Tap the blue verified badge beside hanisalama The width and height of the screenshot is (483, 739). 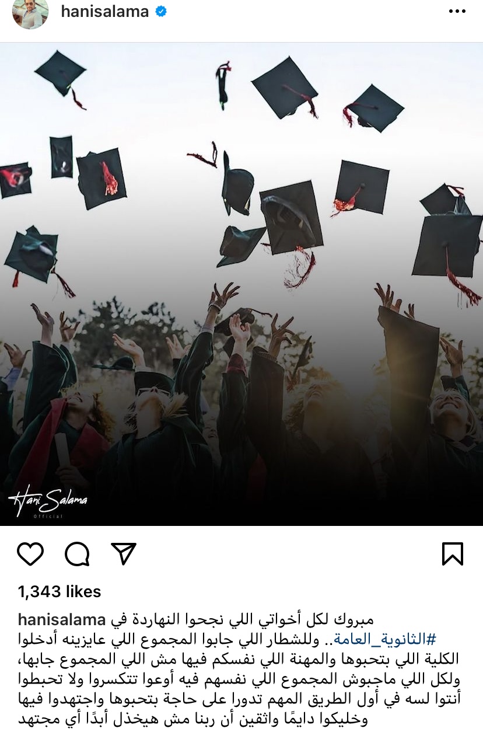pos(161,12)
